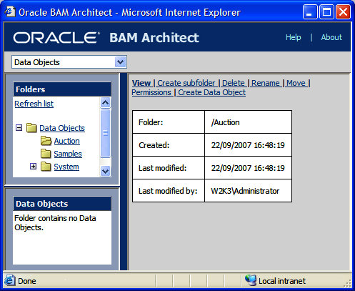Collapse the Data Objects tree node
Screen dimensions: 355x291
coord(19,128)
